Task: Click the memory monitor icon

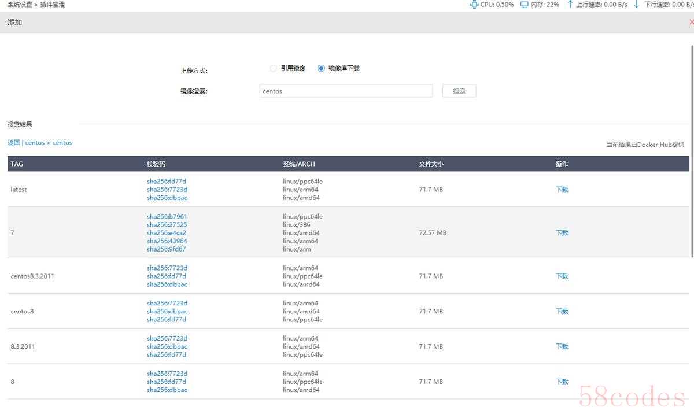Action: pyautogui.click(x=524, y=5)
